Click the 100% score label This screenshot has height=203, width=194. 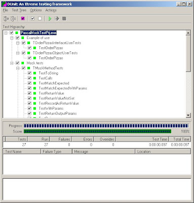tap(185, 131)
